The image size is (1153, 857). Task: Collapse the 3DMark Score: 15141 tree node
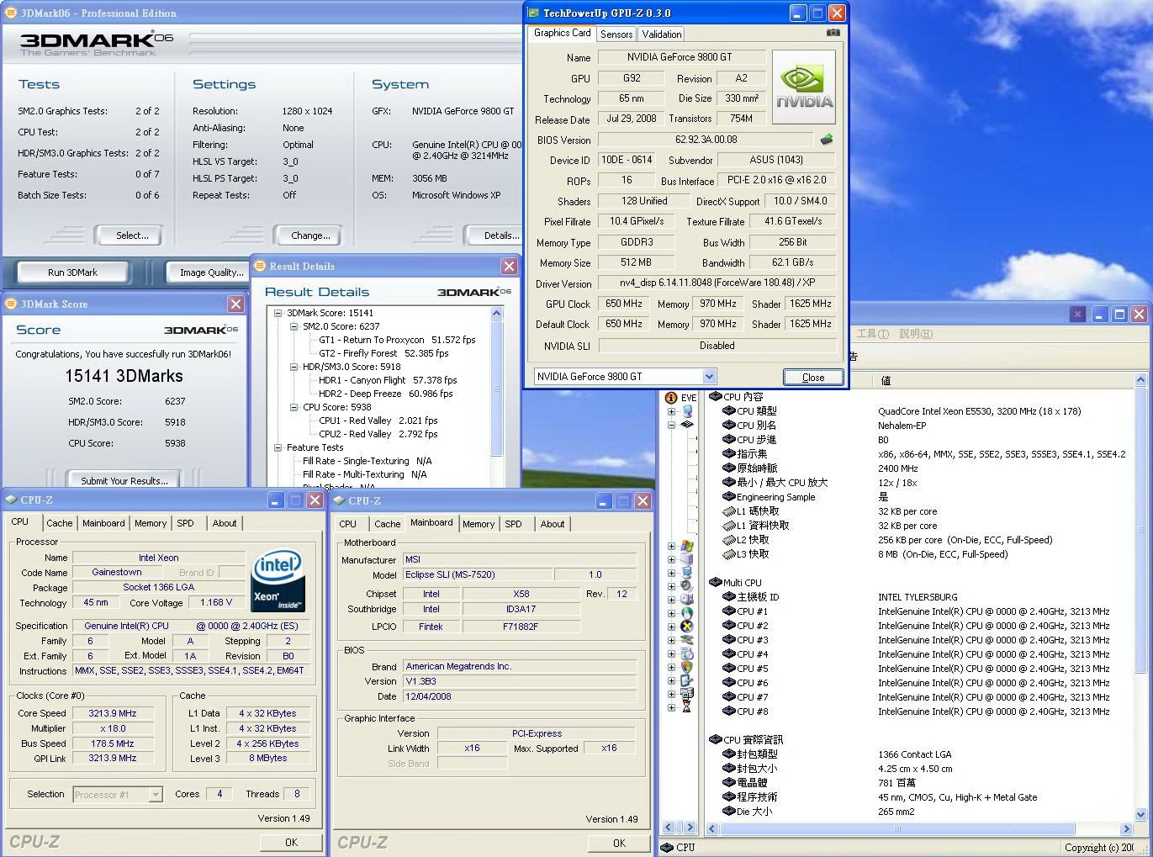[x=278, y=313]
